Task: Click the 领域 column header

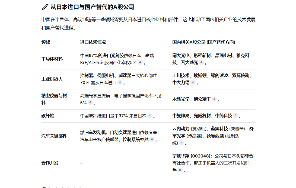Action: coord(46,42)
